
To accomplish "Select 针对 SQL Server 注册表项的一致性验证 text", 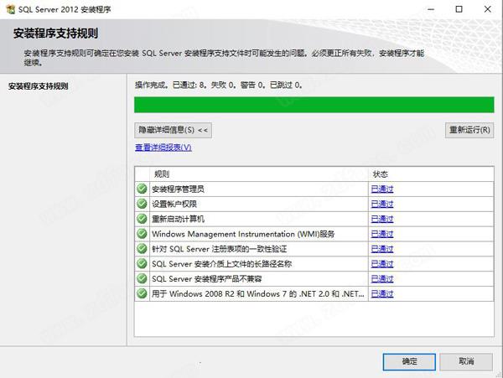I will click(219, 249).
